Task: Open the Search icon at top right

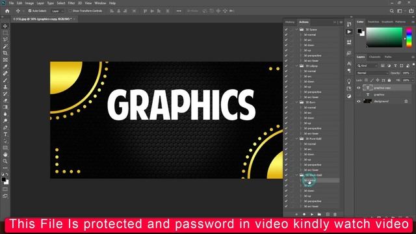Action: [391, 11]
